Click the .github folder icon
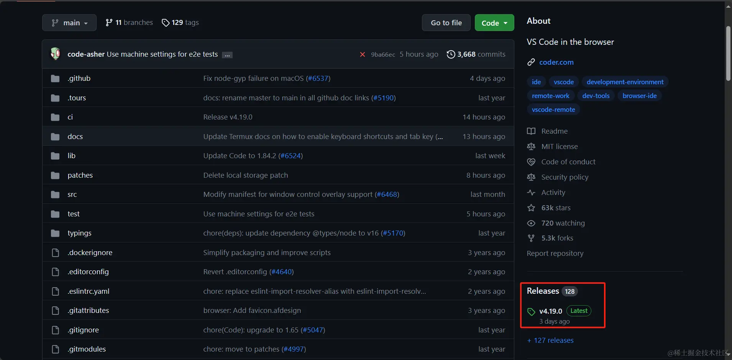This screenshot has width=732, height=360. pos(55,79)
